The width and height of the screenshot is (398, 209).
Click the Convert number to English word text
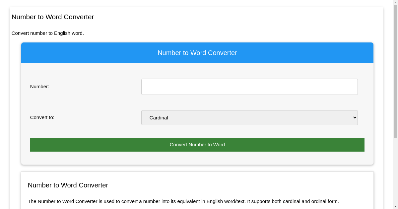[47, 33]
